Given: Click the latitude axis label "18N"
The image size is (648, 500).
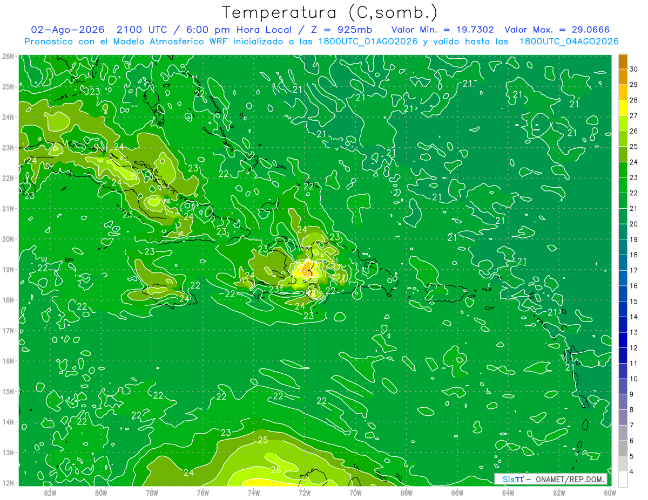Looking at the screenshot, I should point(8,300).
